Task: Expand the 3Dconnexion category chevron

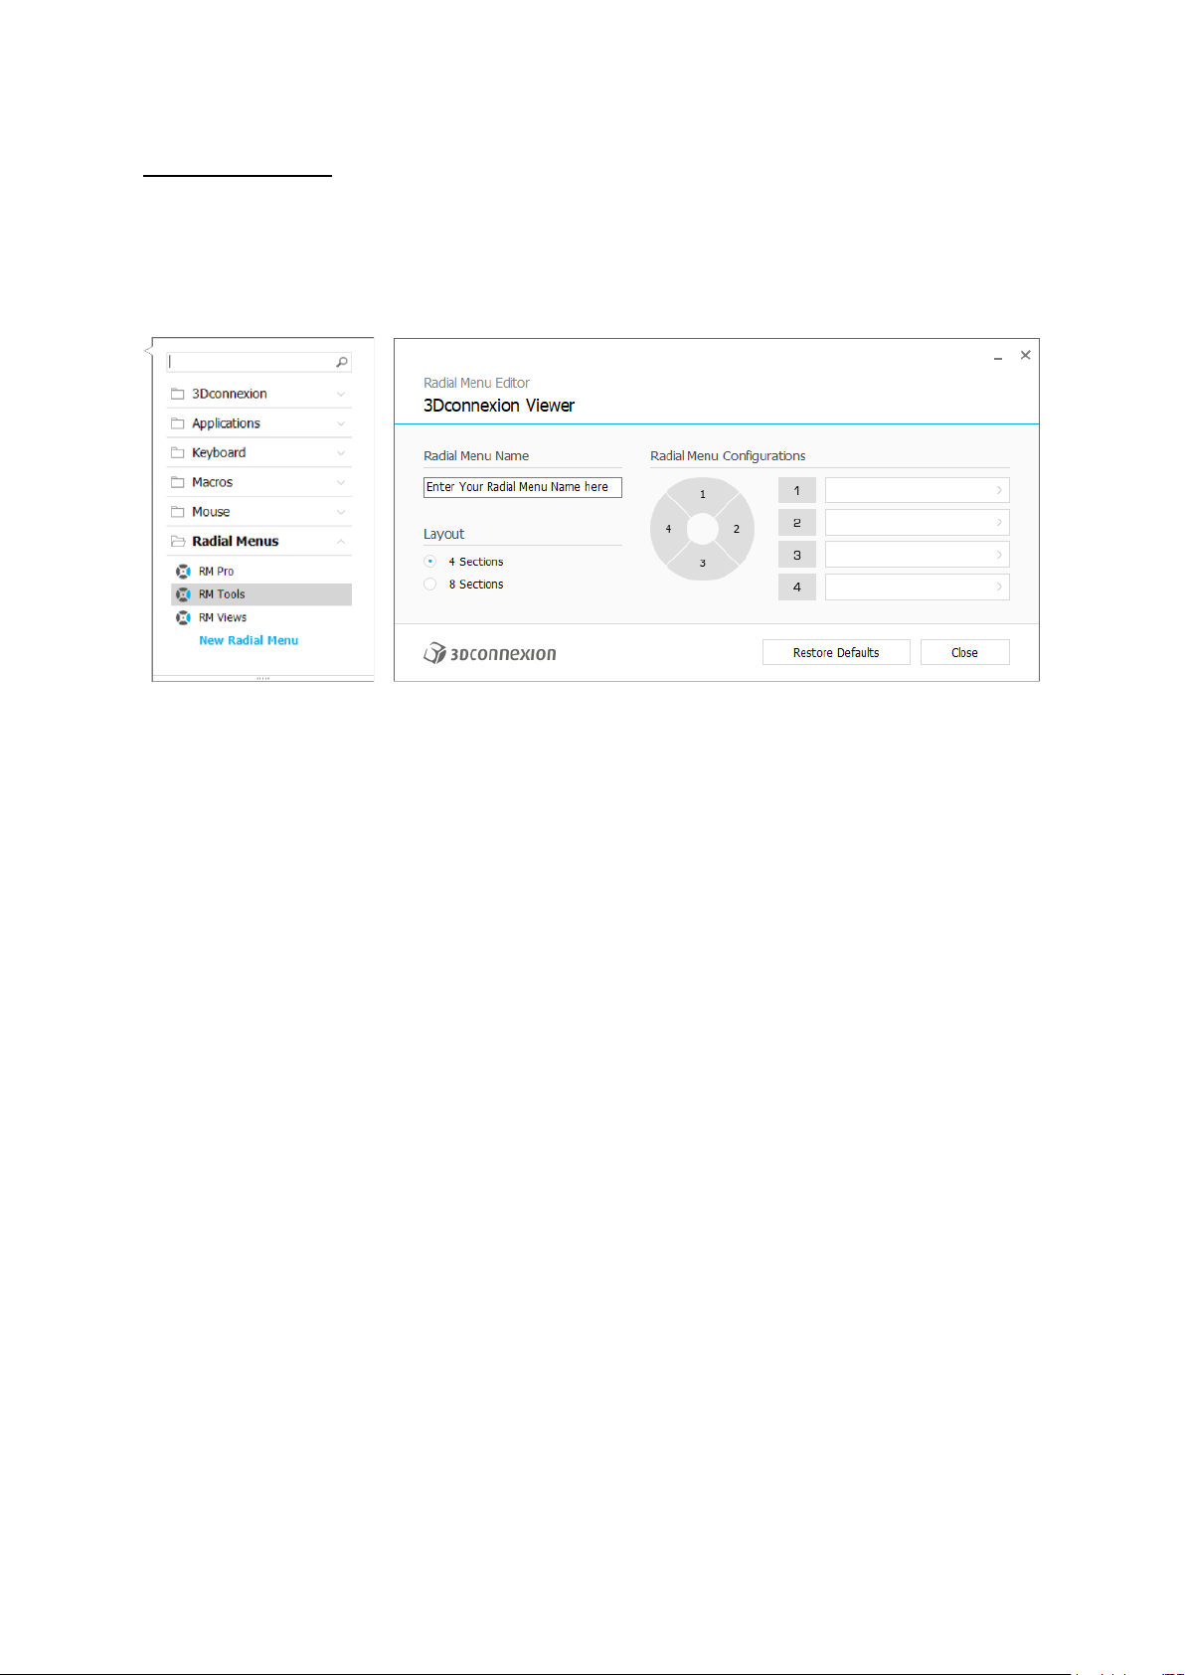Action: 341,395
